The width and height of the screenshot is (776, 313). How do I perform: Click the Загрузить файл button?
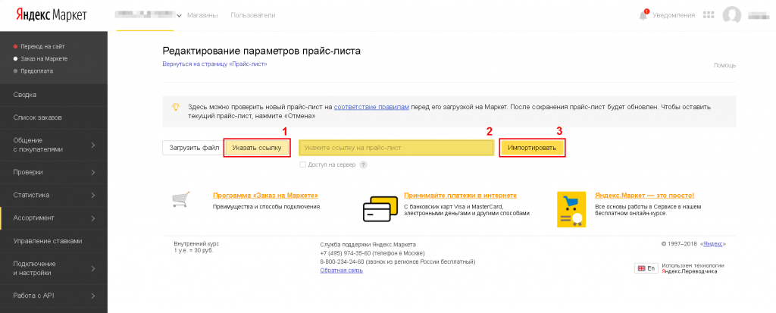194,148
